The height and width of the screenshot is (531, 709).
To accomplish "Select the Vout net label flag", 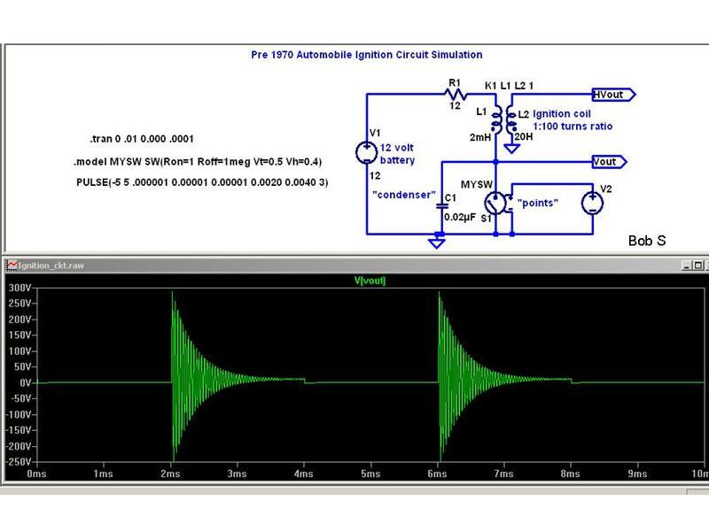I will 609,162.
